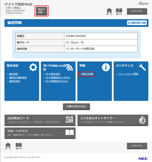Click the 動作モード table label
Screen dimensions: 152x162
23,43
